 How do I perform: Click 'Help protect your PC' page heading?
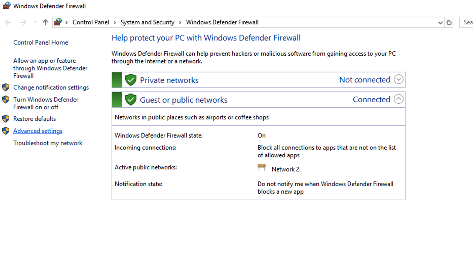[x=206, y=38]
